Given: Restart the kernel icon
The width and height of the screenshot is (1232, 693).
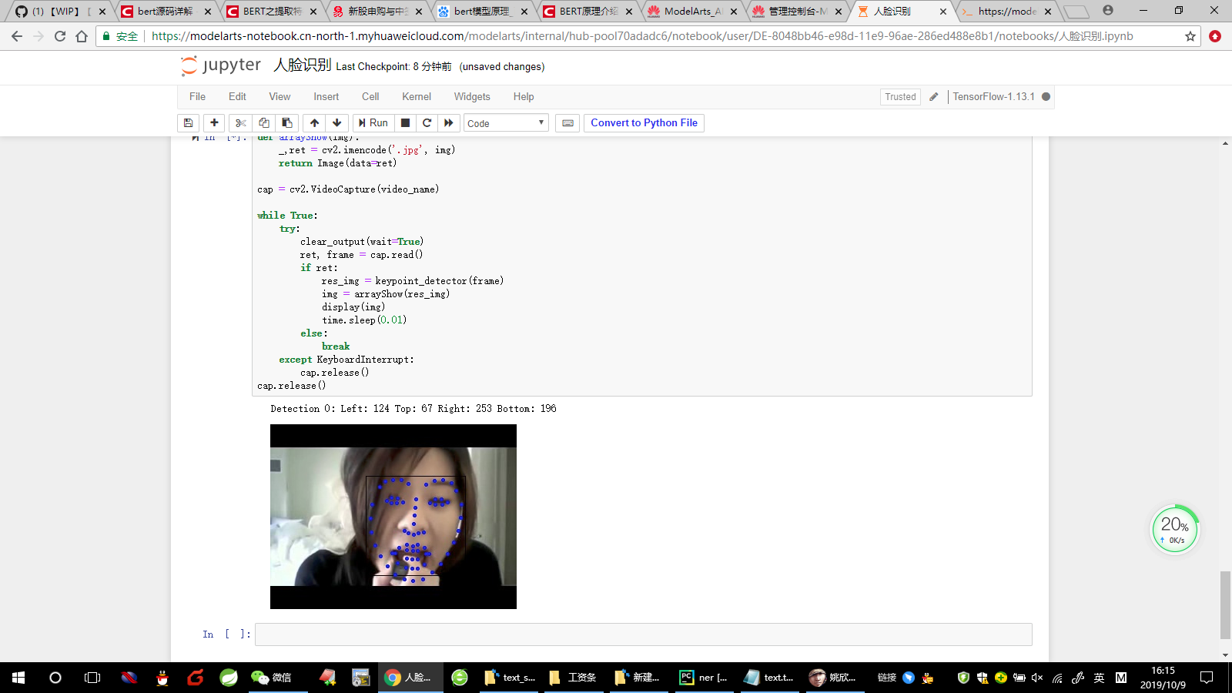Looking at the screenshot, I should [x=427, y=123].
